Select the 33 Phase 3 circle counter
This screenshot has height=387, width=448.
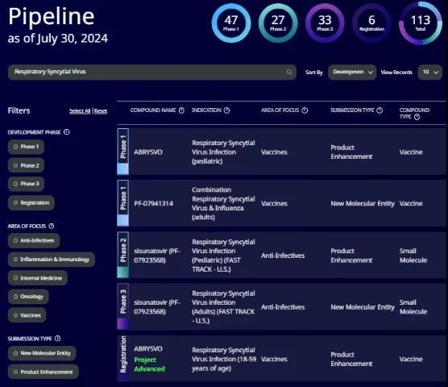click(325, 23)
